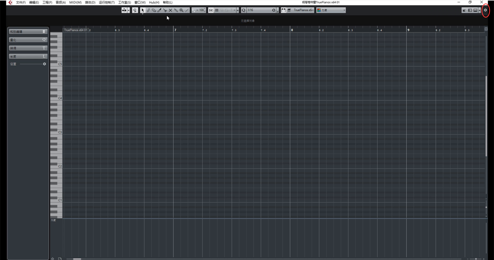Click the 力度 controller lane label

tap(53, 220)
